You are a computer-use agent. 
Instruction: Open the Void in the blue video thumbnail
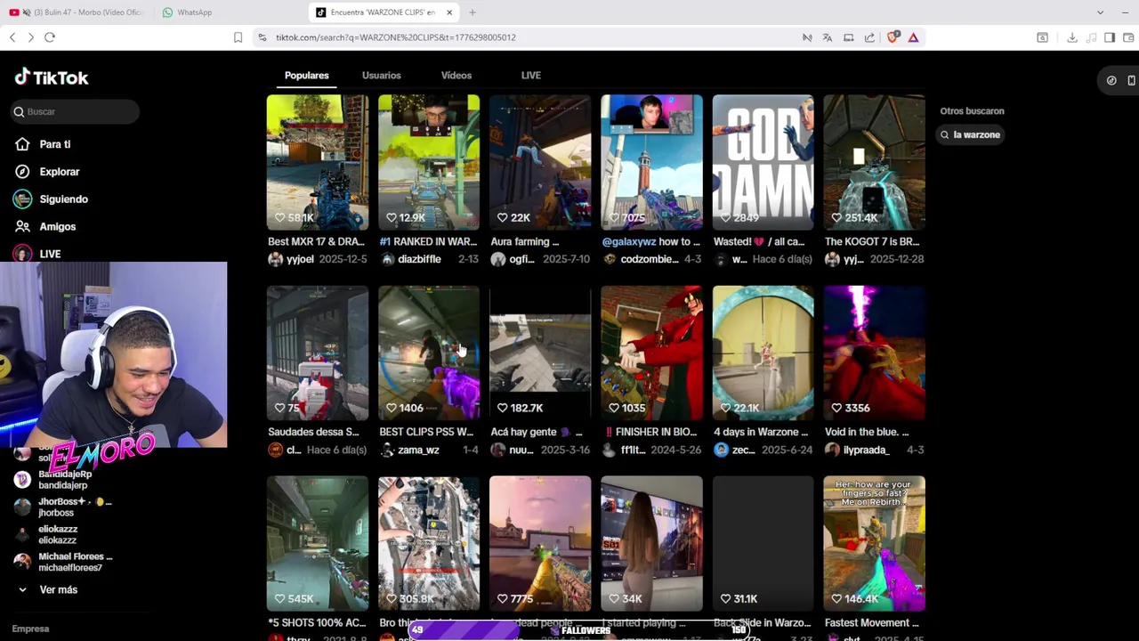click(874, 353)
